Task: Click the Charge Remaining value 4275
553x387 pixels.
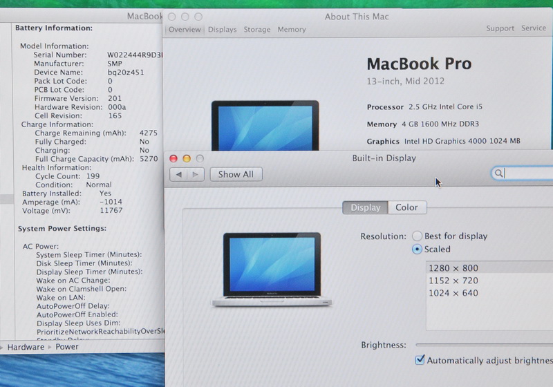Action: point(148,133)
